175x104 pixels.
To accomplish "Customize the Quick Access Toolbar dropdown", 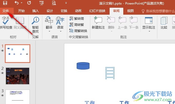I will pos(66,3).
